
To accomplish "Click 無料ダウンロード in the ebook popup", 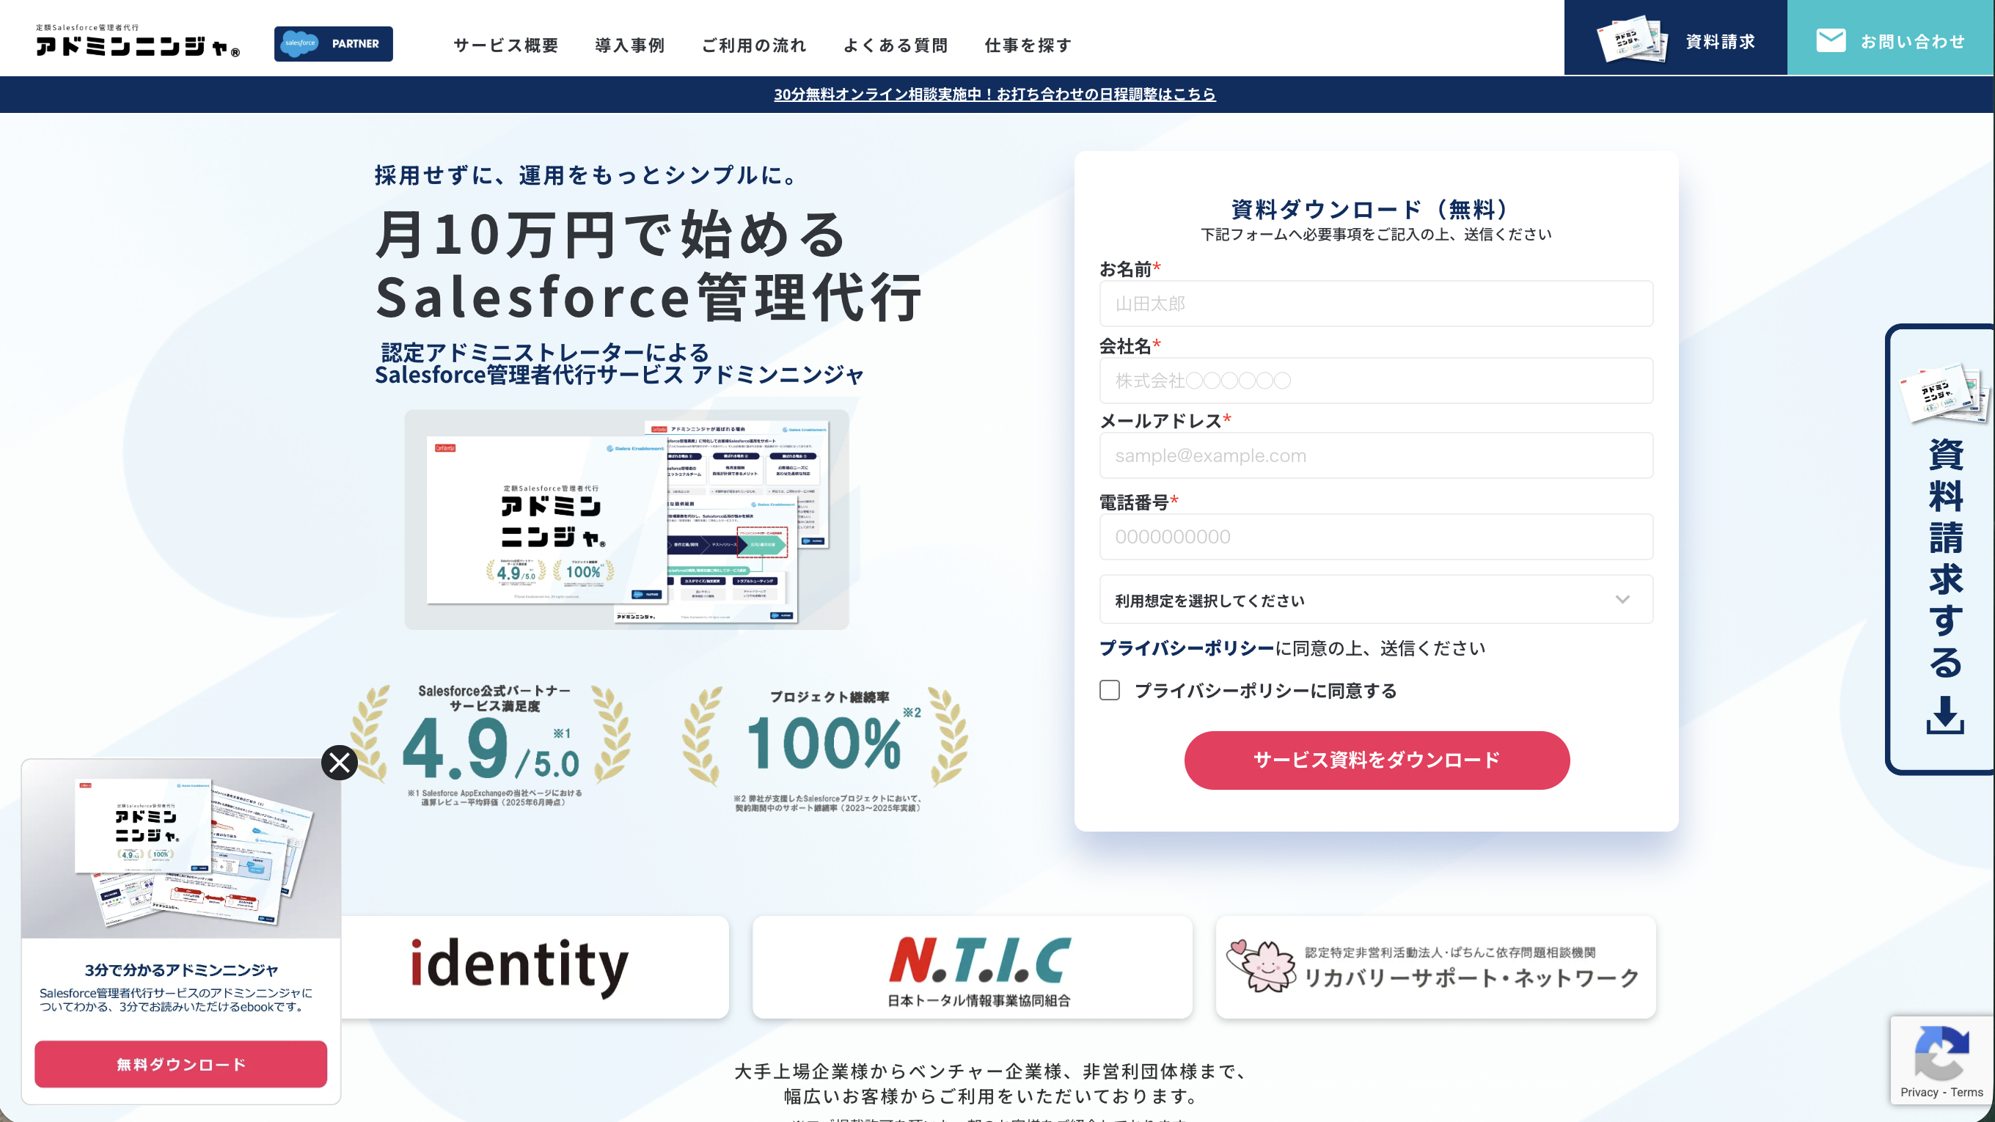I will point(180,1064).
